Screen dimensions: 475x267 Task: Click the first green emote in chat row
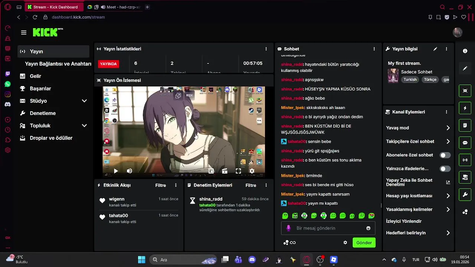(285, 215)
